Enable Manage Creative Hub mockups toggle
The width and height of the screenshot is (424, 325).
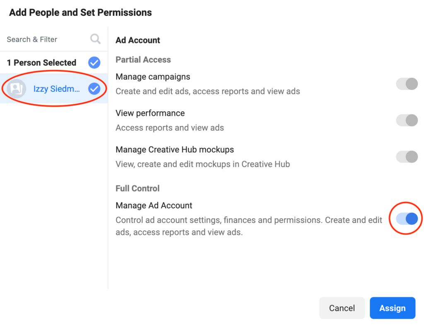point(407,157)
